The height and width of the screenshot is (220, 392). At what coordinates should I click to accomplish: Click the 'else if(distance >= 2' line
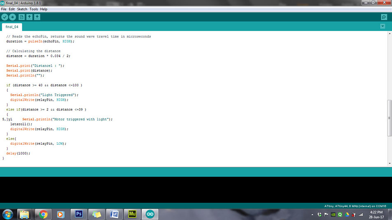46,110
